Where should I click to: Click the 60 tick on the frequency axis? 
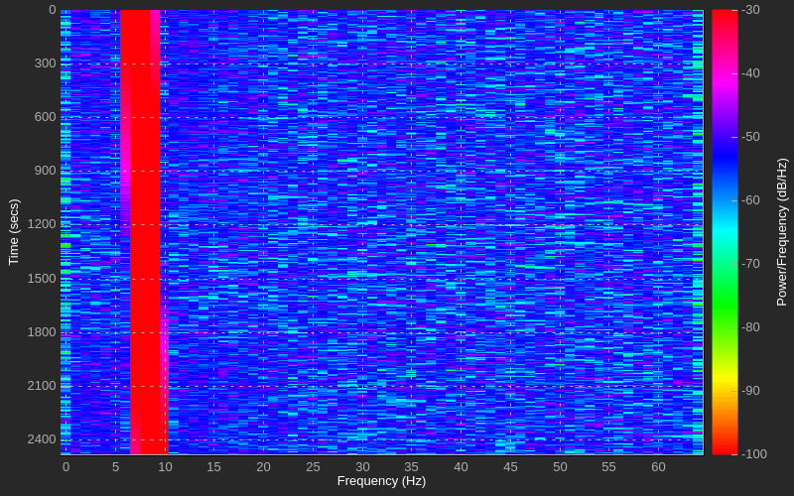point(658,467)
